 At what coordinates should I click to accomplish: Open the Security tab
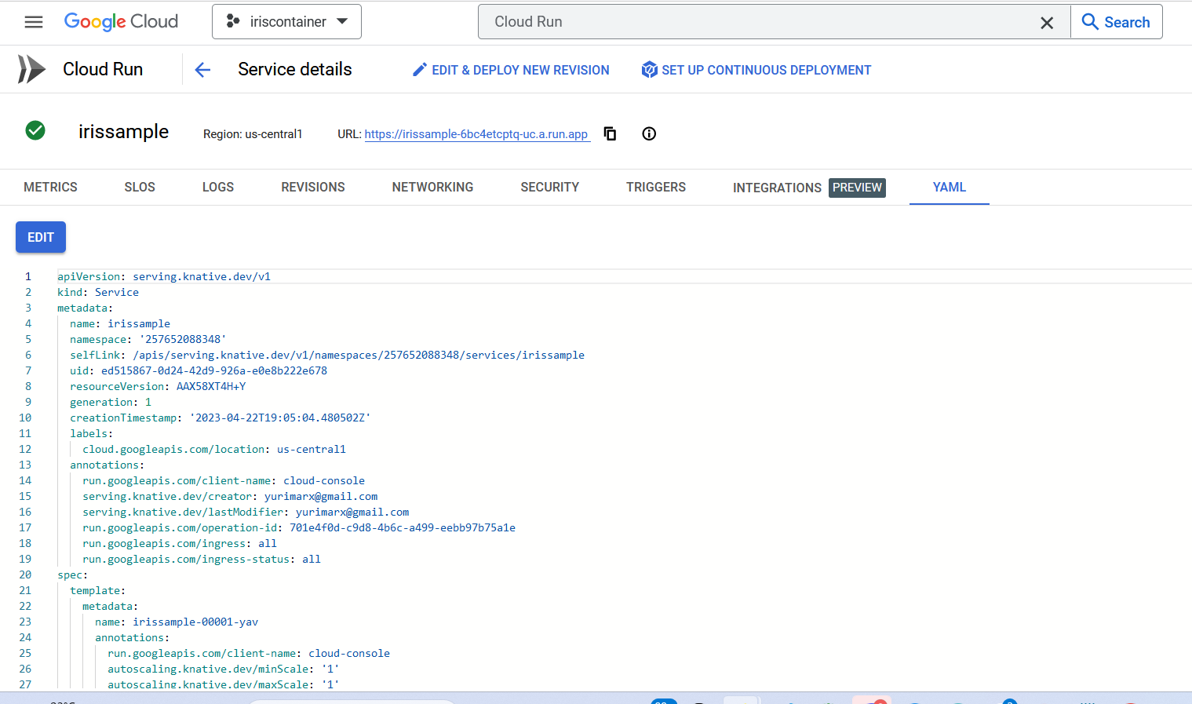point(549,187)
